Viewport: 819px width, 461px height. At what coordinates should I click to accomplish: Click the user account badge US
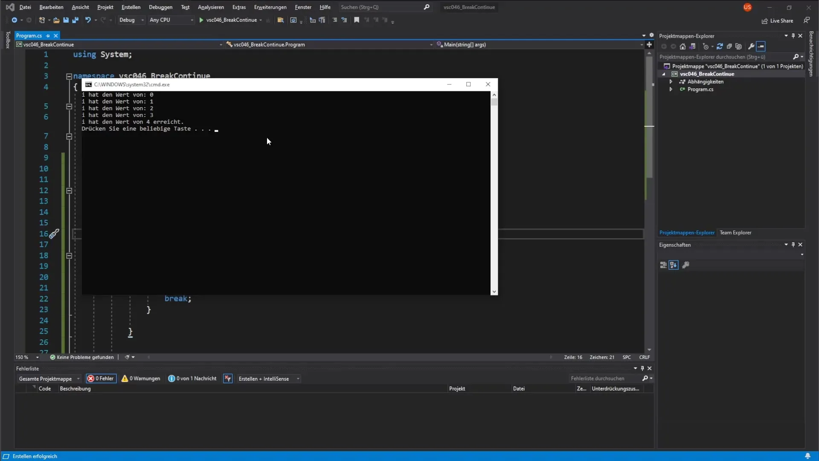coord(747,7)
